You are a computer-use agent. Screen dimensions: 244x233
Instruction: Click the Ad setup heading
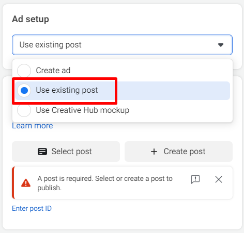click(30, 19)
